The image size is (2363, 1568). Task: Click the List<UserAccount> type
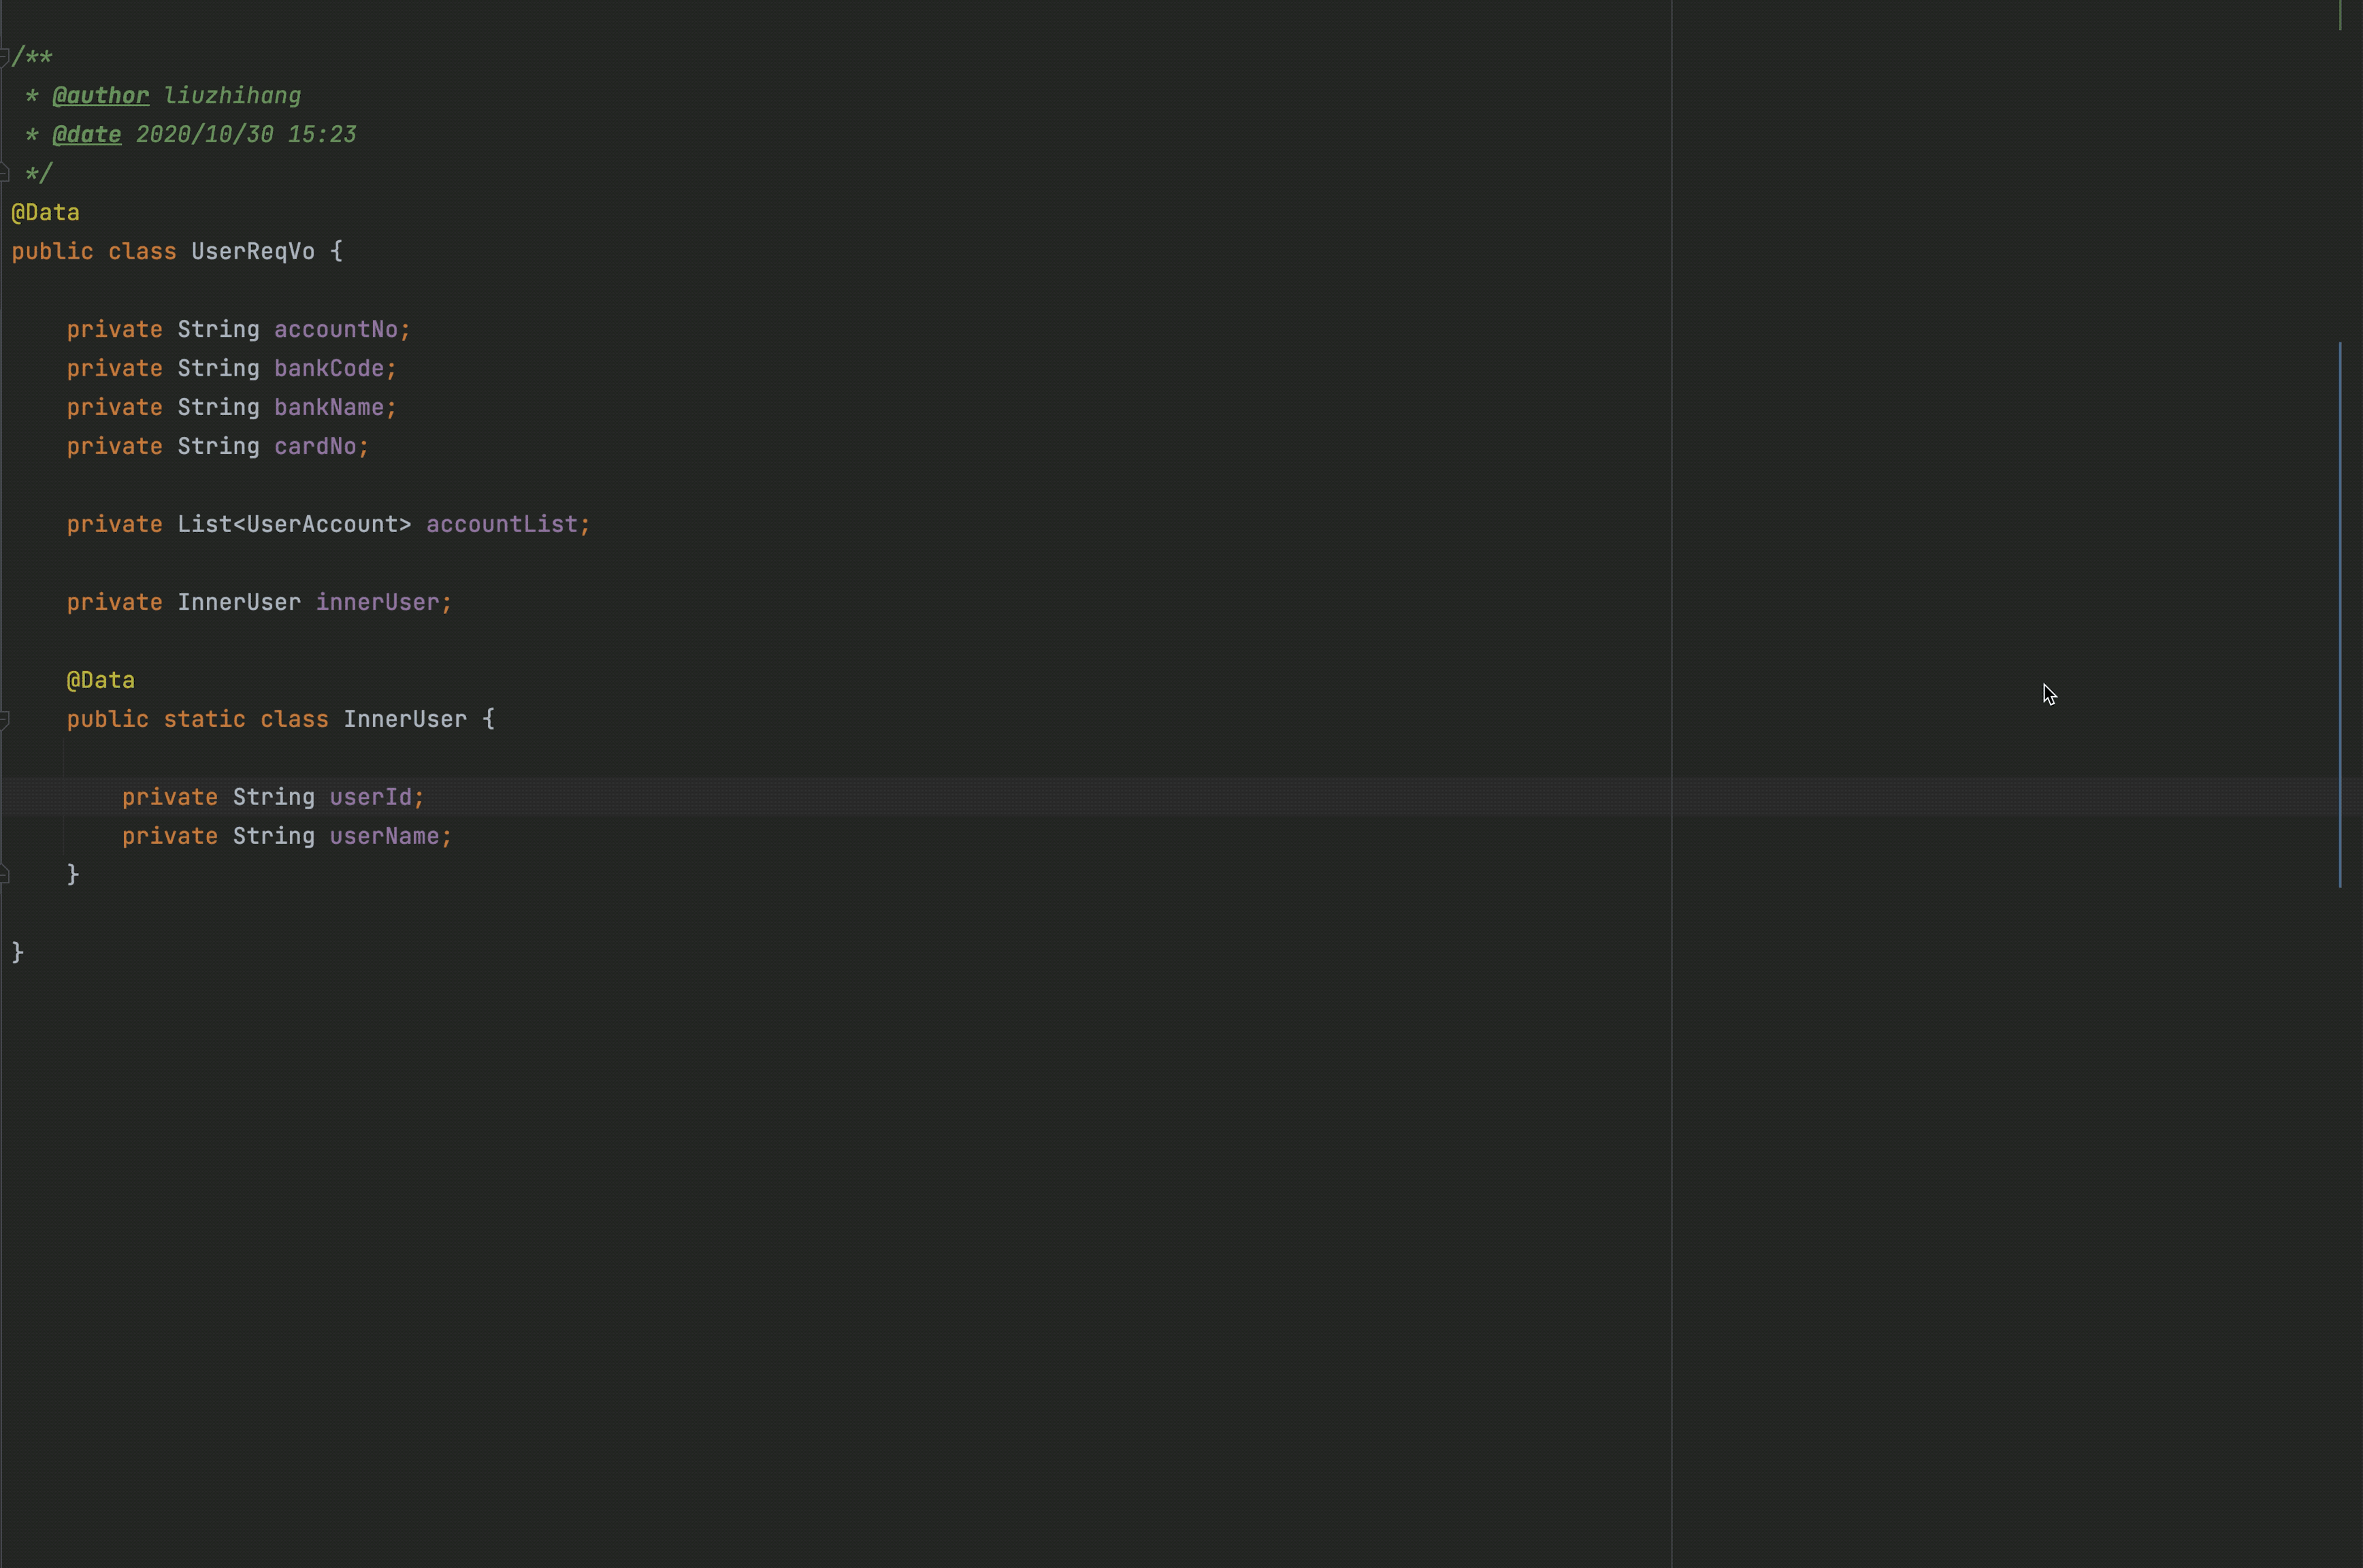[x=294, y=525]
